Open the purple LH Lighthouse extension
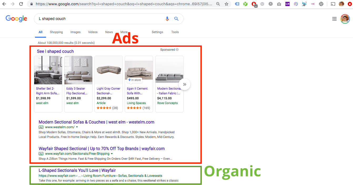The width and height of the screenshot is (353, 185). (x=288, y=4)
